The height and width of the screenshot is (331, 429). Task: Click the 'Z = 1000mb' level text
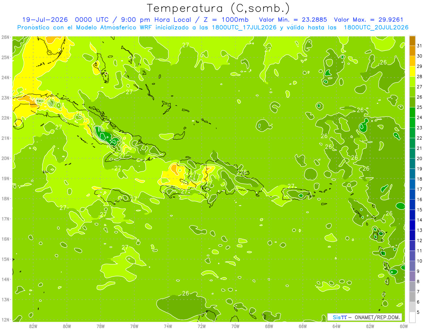click(x=227, y=20)
